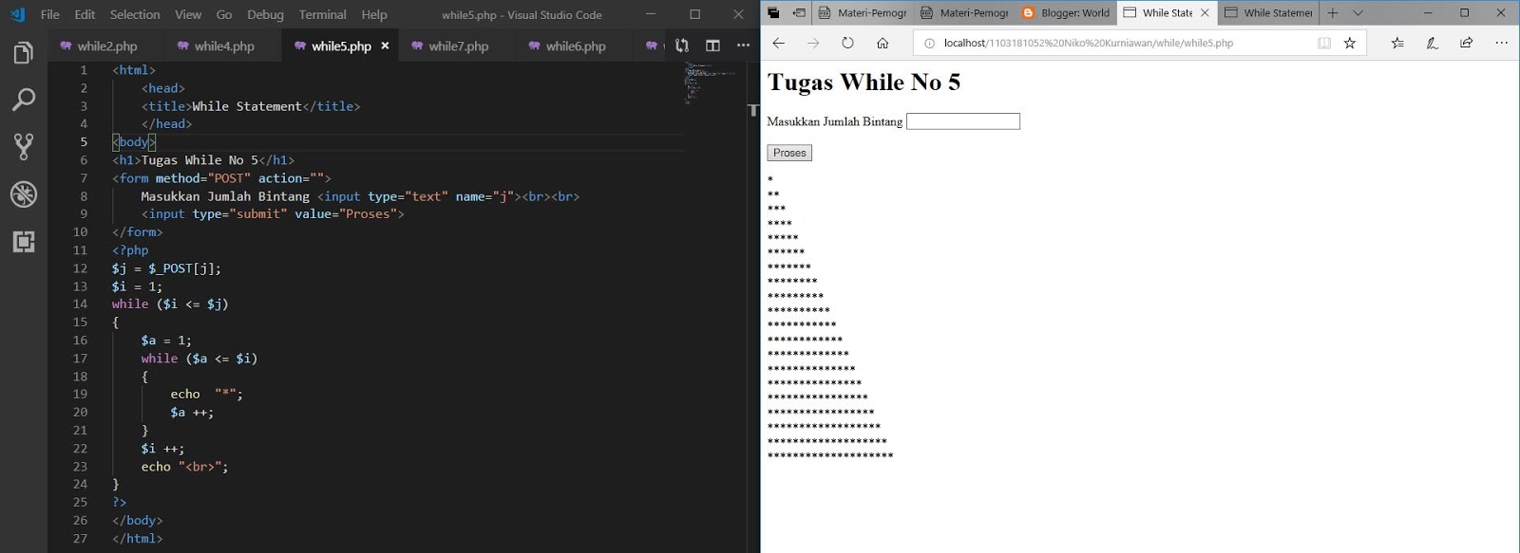This screenshot has height=553, width=1520.
Task: Open changes compare icon in editor toolbar
Action: coord(681,46)
